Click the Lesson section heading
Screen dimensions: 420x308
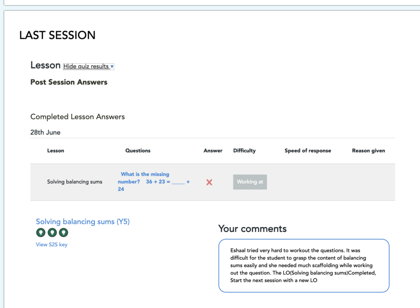[x=45, y=65]
